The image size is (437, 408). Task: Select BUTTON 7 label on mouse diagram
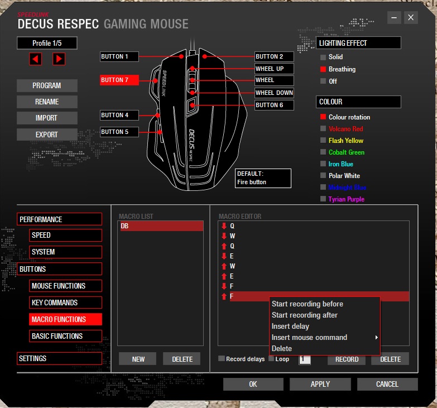pos(119,80)
